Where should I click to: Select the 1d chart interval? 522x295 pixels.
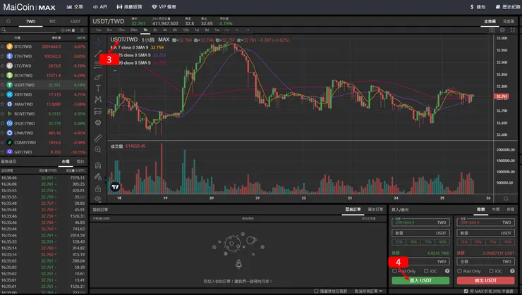197,30
